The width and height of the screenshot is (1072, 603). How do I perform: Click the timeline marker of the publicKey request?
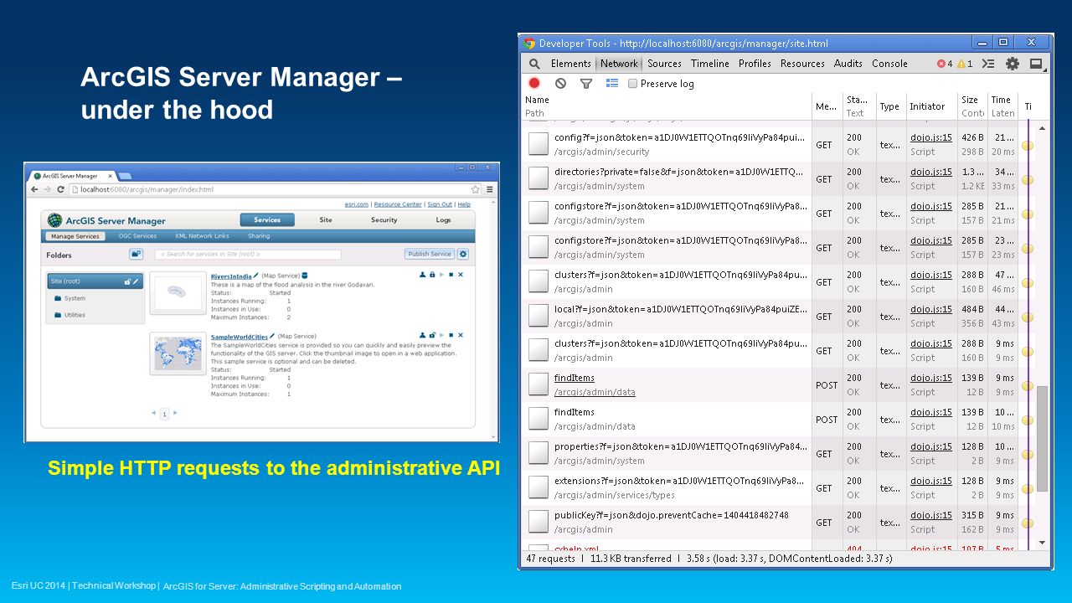pos(1027,523)
